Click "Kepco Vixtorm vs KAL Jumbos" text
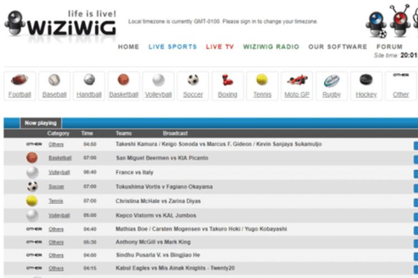The width and height of the screenshot is (418, 278). (x=155, y=216)
